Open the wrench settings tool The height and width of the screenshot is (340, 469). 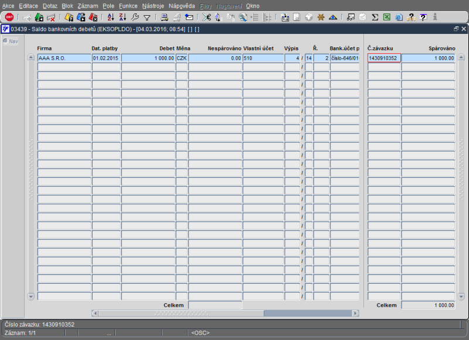coord(135,18)
